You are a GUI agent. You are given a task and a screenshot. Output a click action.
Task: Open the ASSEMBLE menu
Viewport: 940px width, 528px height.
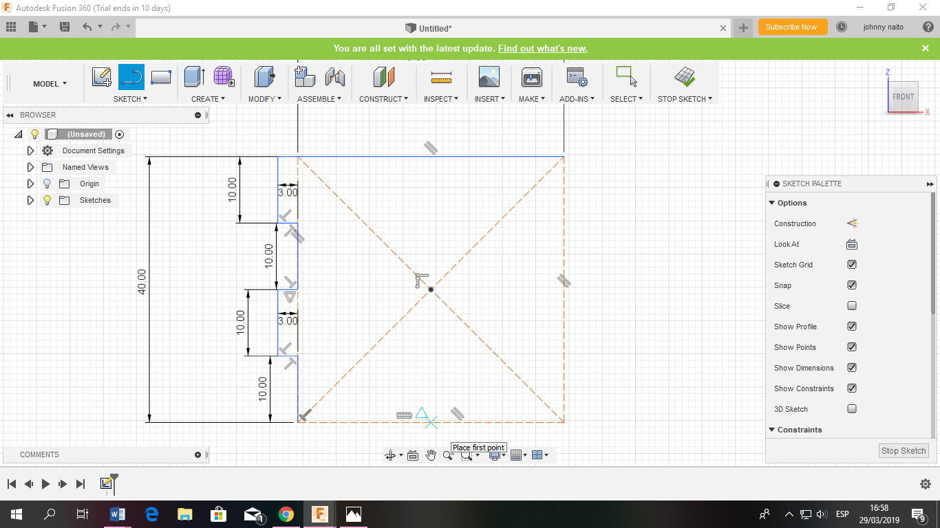[x=319, y=99]
